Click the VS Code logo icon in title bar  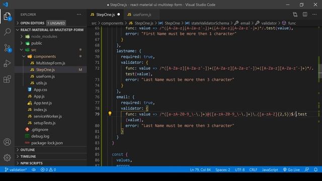pos(6,5)
